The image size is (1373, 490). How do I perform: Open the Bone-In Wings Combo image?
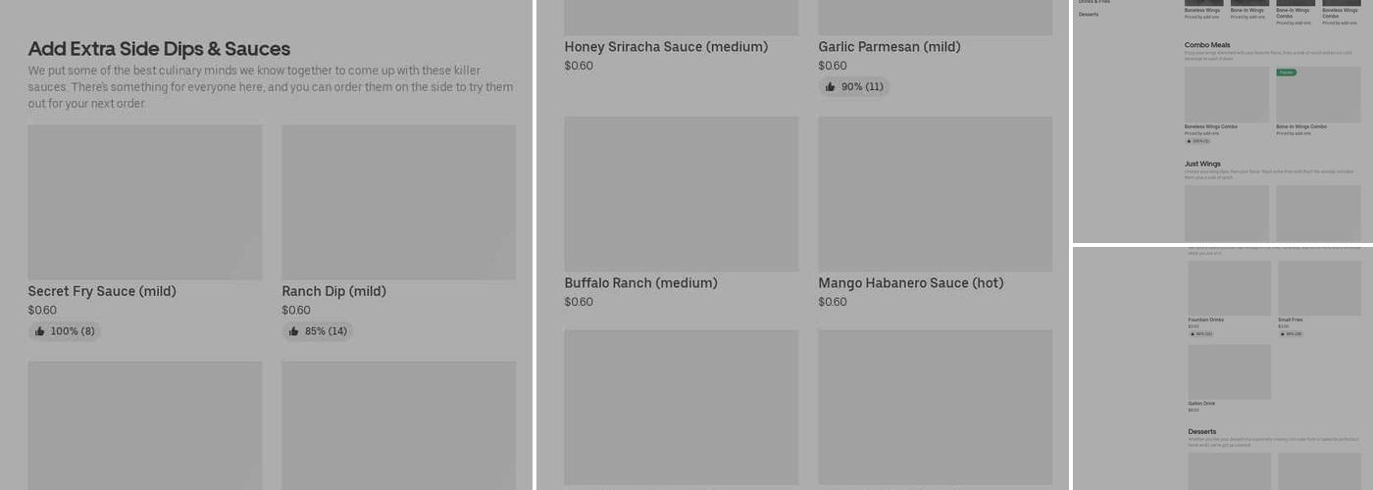tap(1318, 95)
